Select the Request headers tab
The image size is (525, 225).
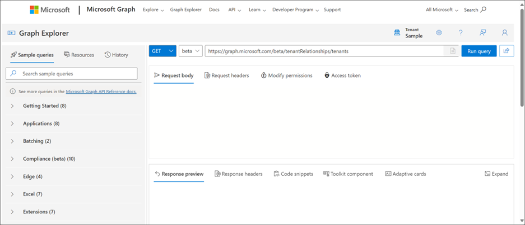click(227, 75)
